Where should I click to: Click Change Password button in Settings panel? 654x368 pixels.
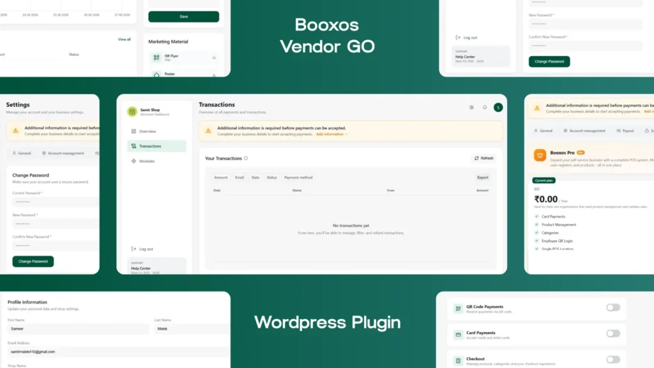pos(33,261)
